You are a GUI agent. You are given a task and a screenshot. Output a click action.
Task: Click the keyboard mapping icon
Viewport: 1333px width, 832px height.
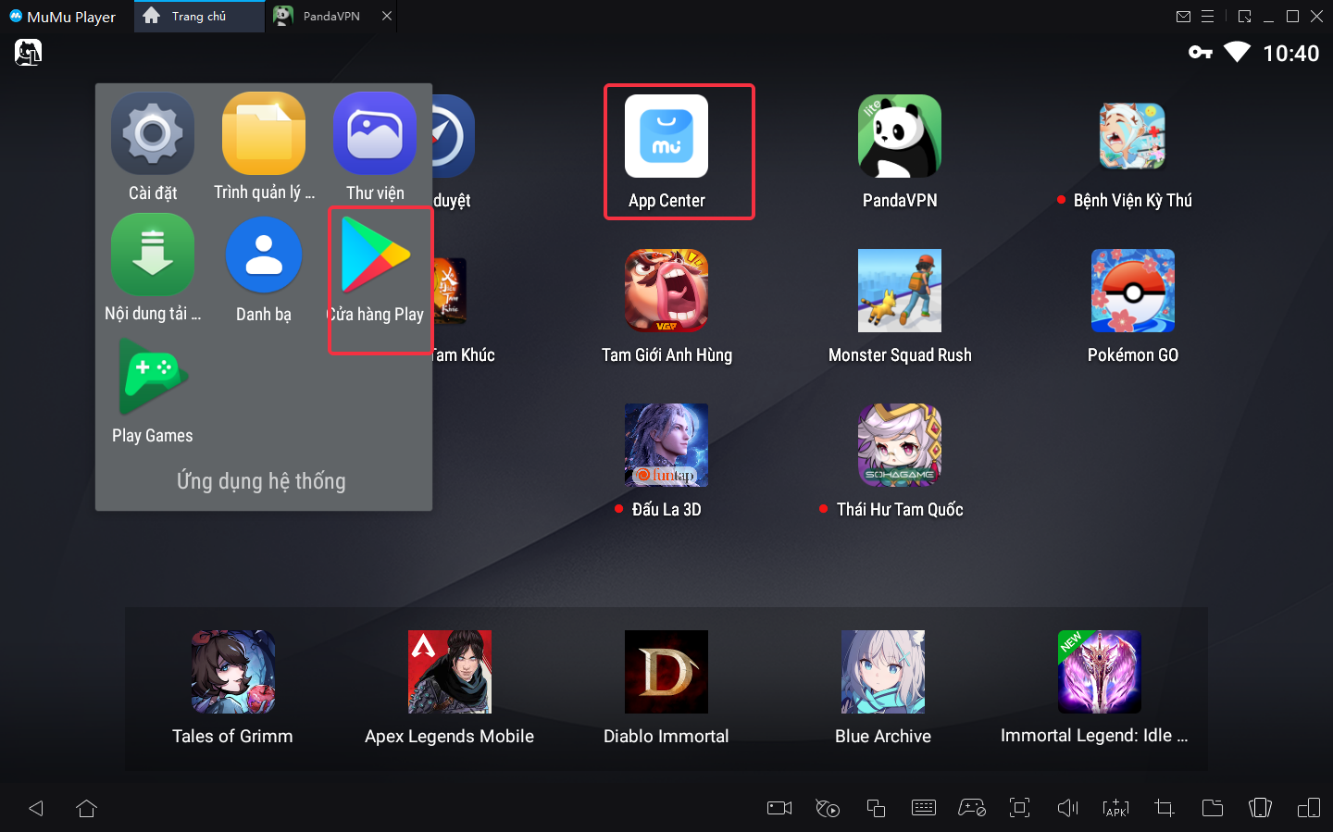(x=924, y=808)
